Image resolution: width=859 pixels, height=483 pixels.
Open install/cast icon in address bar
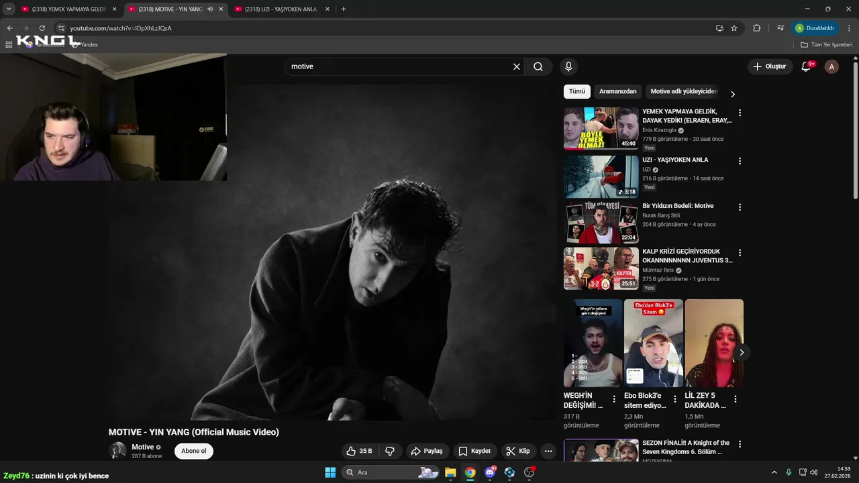719,28
